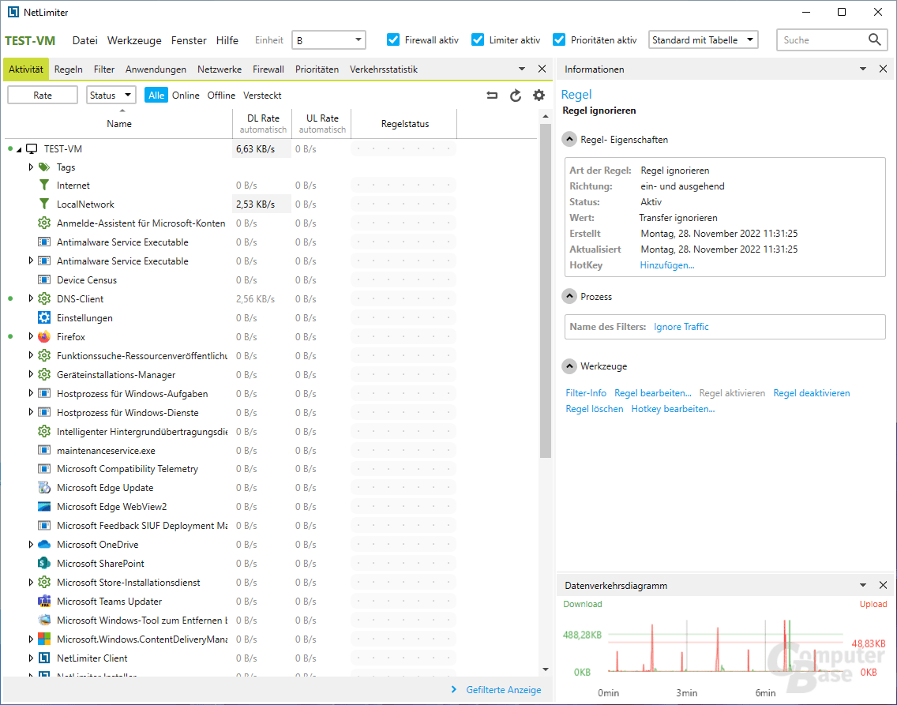Screen dimensions: 897x705
Task: Expand the Internet tree node
Action: (31, 185)
